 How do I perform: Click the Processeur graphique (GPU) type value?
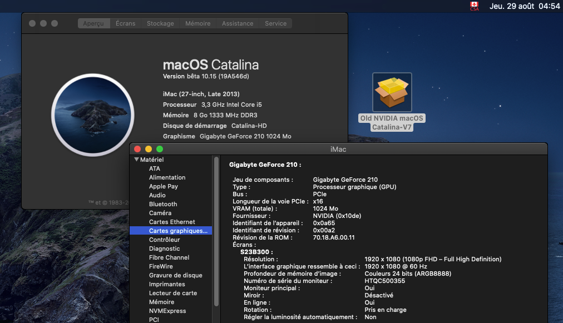pos(354,187)
